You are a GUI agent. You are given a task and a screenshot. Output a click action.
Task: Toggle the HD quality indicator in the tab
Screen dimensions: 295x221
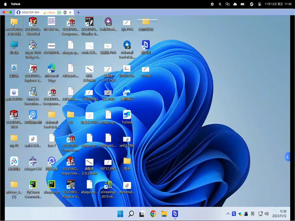pos(59,13)
